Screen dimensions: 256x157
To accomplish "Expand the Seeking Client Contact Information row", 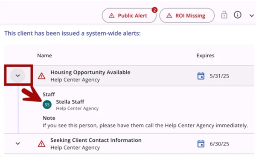I will coord(17,143).
